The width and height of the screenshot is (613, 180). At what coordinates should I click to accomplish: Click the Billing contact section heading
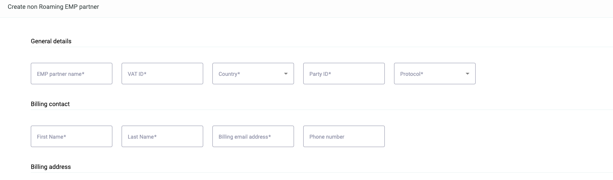point(50,104)
